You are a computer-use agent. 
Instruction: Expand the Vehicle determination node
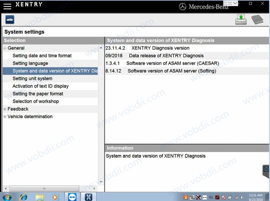(x=5, y=116)
